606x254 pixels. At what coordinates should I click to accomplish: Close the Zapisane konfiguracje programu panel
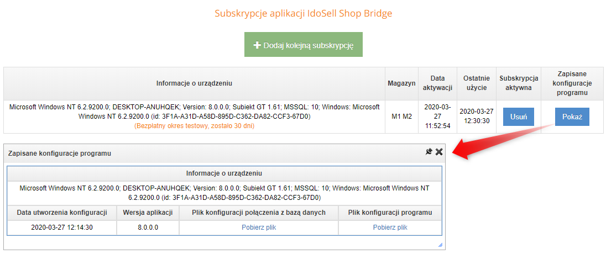tap(438, 152)
